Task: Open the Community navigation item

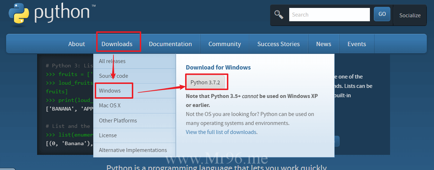Action: coord(225,44)
